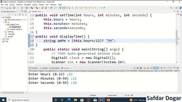Viewport: 182px width, 102px height.
Task: Click the Save All icon in the toolbar
Action: (10, 8)
